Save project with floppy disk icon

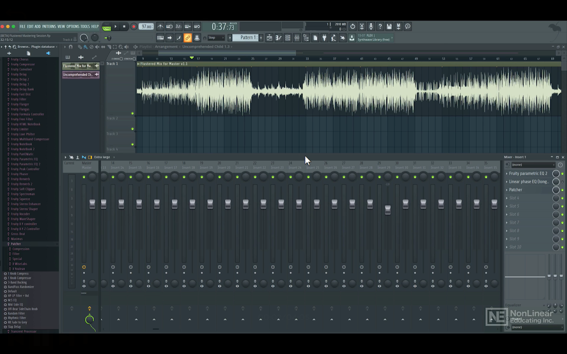click(x=389, y=27)
